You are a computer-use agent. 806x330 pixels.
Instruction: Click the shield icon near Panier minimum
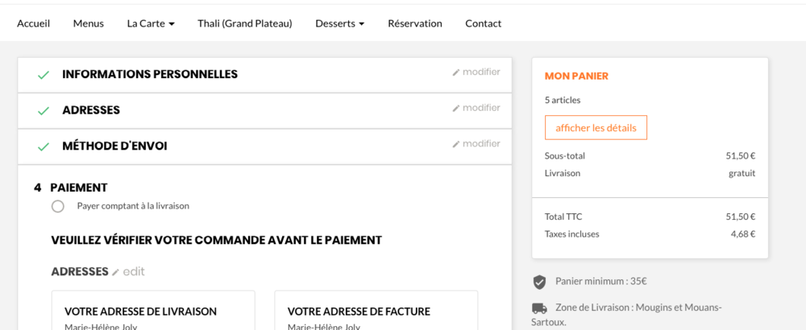[x=539, y=282]
